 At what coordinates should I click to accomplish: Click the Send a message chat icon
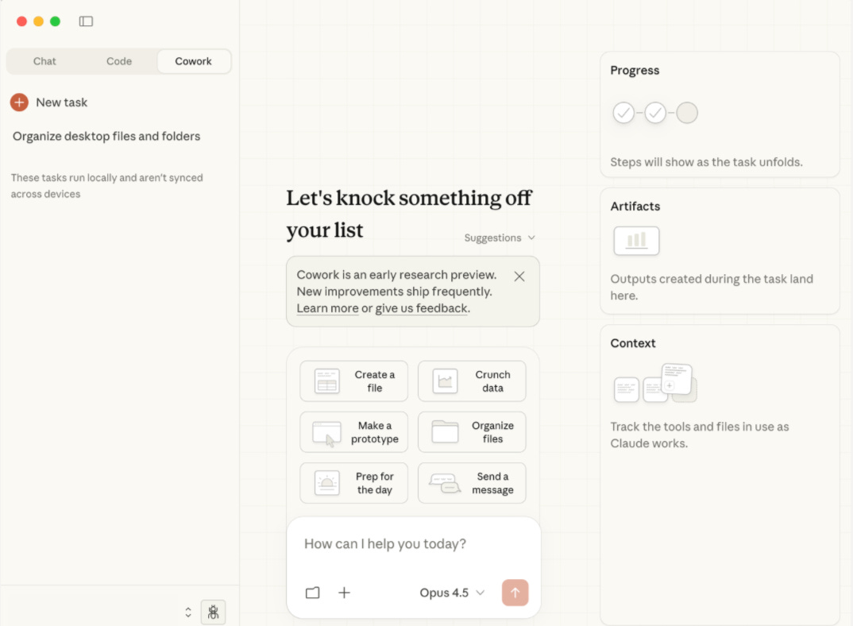[445, 483]
